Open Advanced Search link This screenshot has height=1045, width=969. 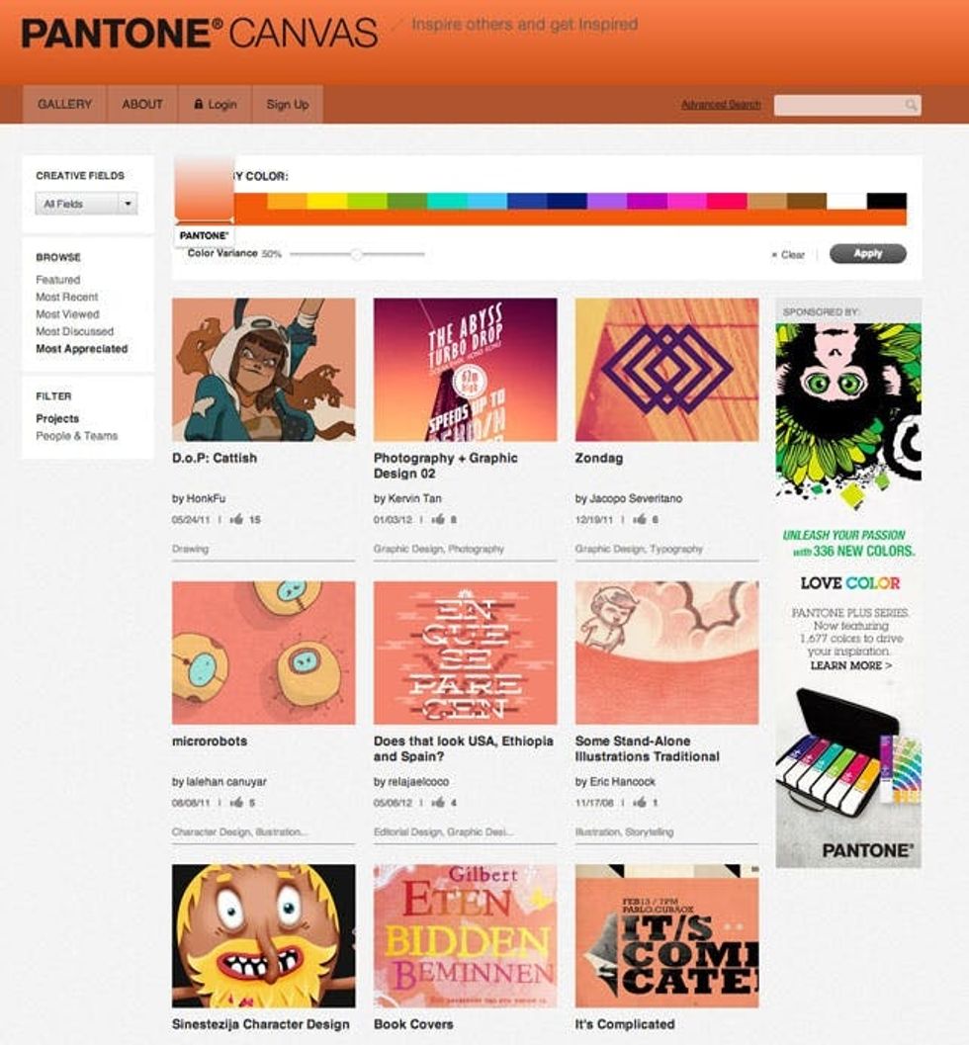tap(721, 105)
